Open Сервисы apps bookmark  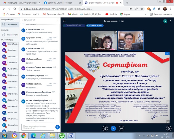click(x=9, y=14)
